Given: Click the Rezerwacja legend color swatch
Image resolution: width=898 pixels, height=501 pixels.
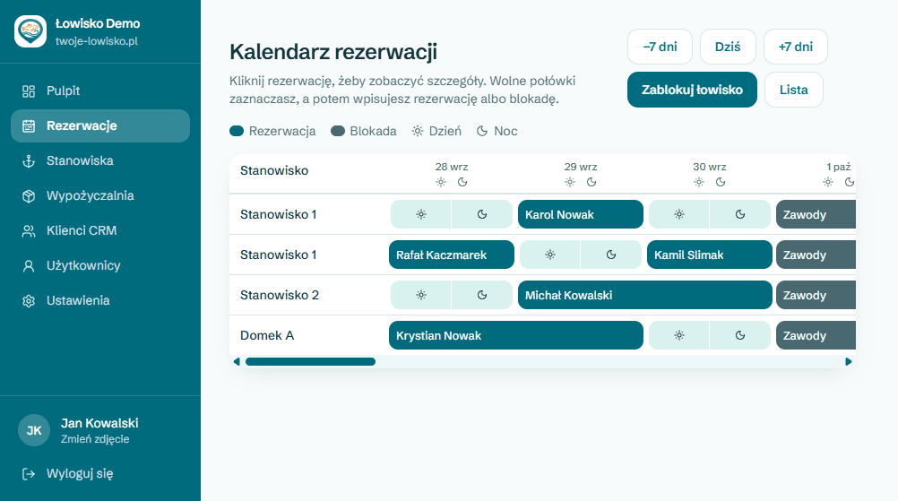Looking at the screenshot, I should tap(237, 131).
